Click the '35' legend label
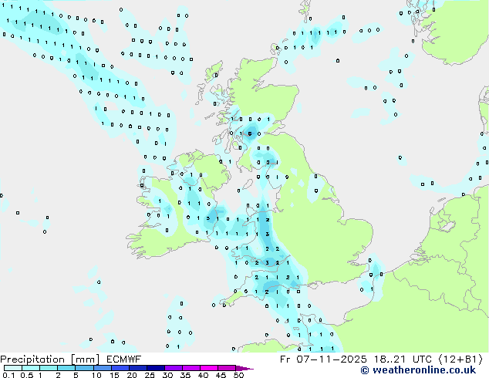Screen dimensions: 489x378 (x=185, y=375)
